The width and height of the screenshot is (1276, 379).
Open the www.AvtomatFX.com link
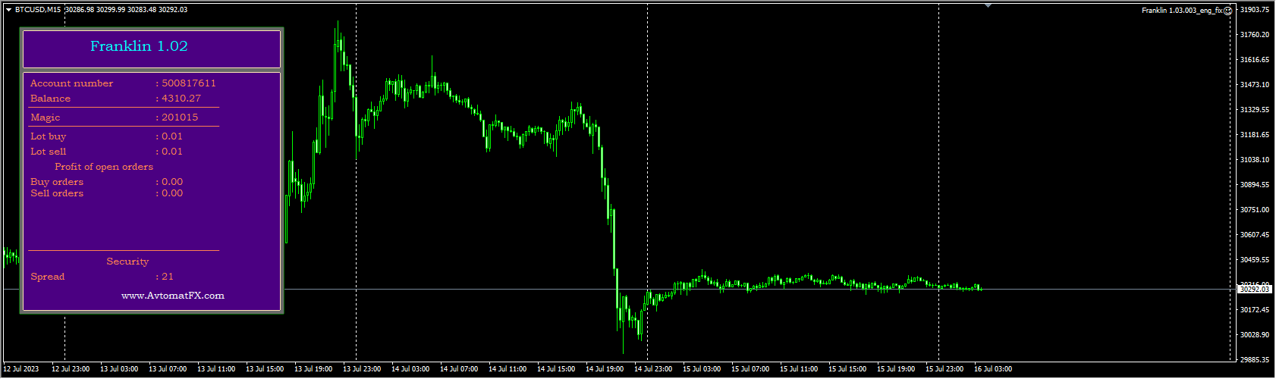coord(173,296)
